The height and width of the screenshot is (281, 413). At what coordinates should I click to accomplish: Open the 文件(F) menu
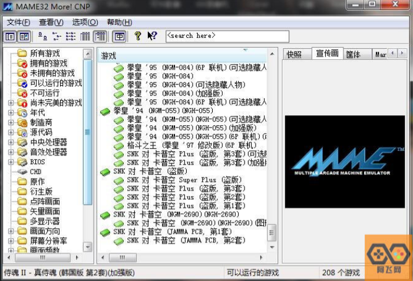click(x=18, y=22)
